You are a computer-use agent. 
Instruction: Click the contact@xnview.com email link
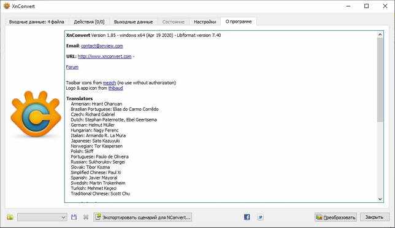pos(102,46)
